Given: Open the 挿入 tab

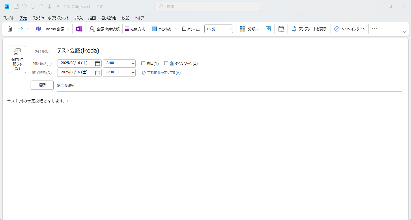Looking at the screenshot, I should click(x=79, y=18).
